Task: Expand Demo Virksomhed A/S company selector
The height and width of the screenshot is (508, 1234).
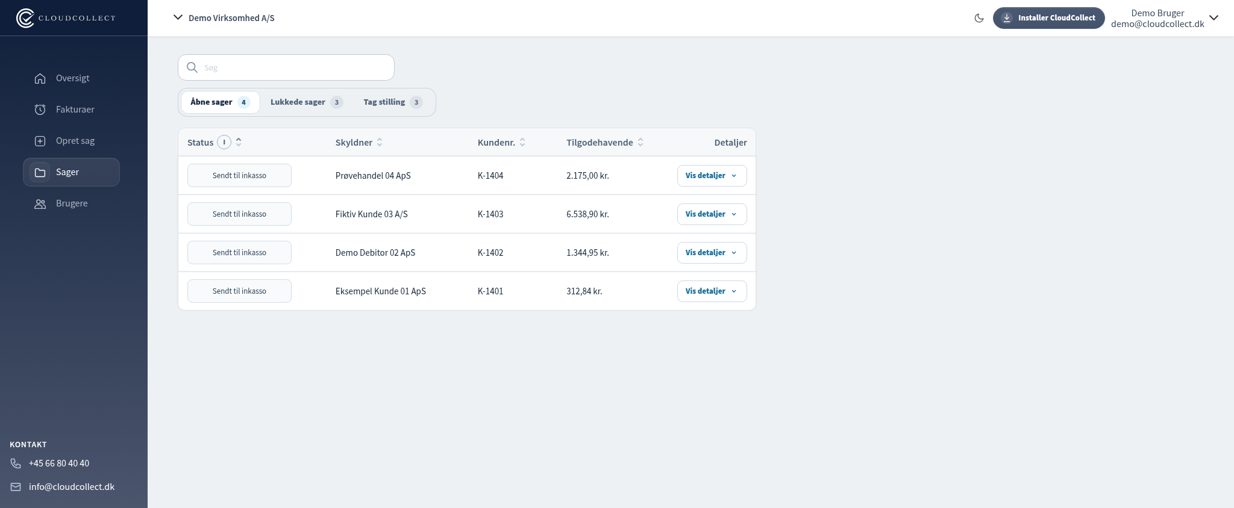Action: tap(224, 18)
